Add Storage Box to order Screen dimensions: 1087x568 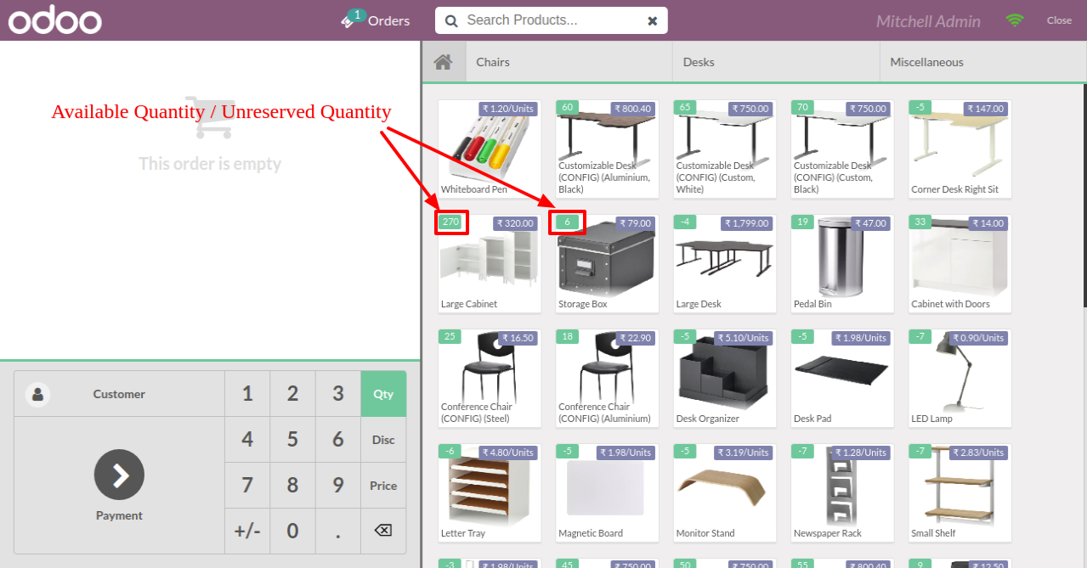click(x=607, y=263)
